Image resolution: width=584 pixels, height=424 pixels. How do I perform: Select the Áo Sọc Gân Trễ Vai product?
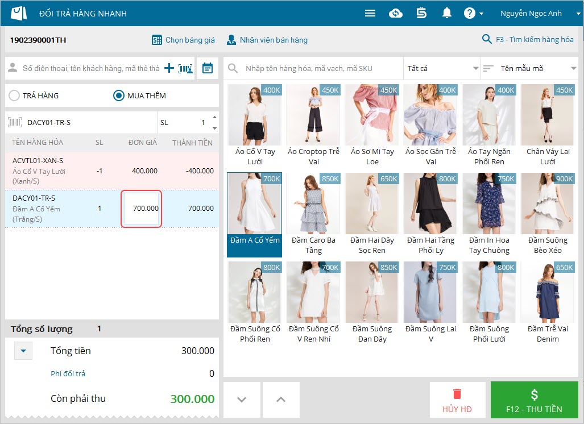tap(430, 126)
